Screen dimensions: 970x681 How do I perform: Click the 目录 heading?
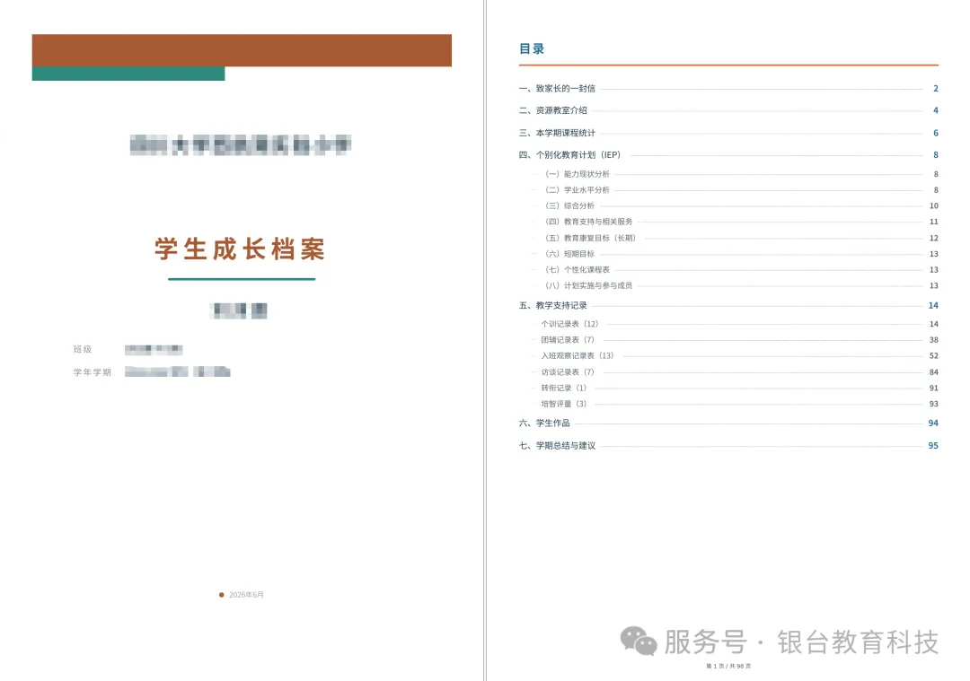click(x=532, y=48)
